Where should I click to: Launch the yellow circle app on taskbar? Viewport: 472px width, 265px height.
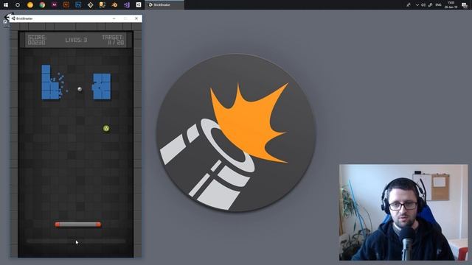click(30, 5)
